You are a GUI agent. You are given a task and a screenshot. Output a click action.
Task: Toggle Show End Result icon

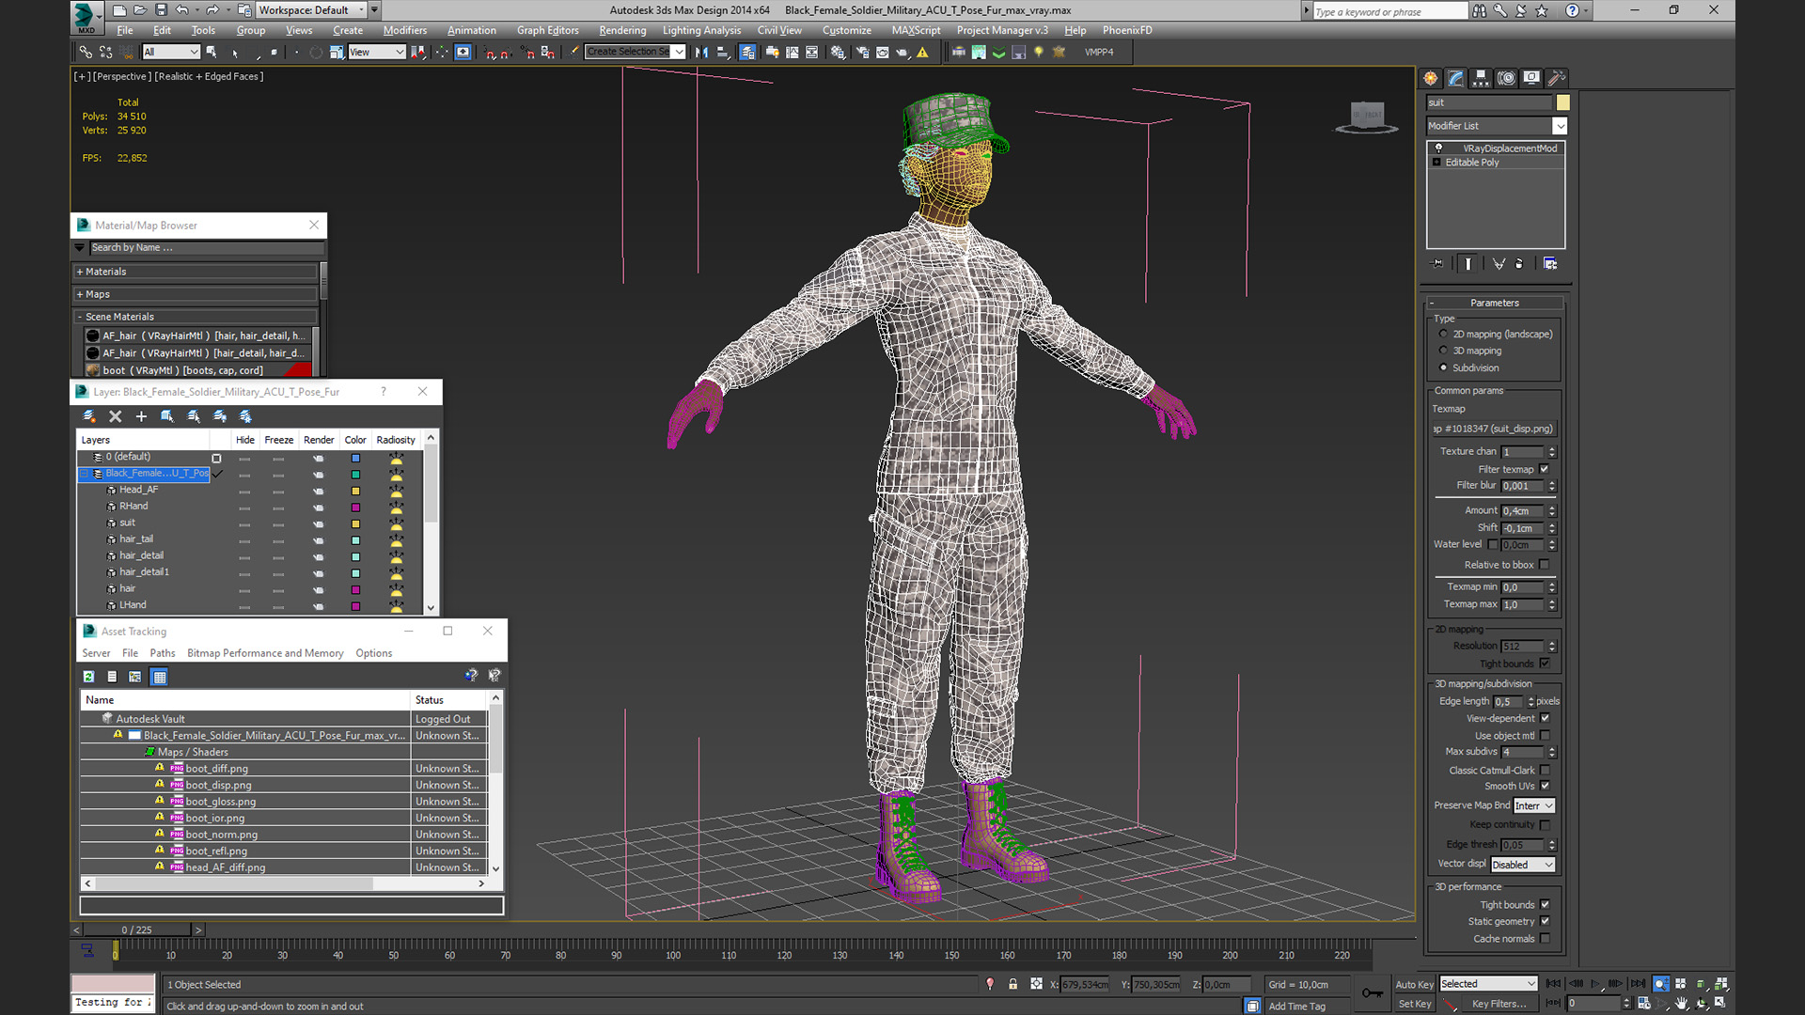click(1468, 264)
